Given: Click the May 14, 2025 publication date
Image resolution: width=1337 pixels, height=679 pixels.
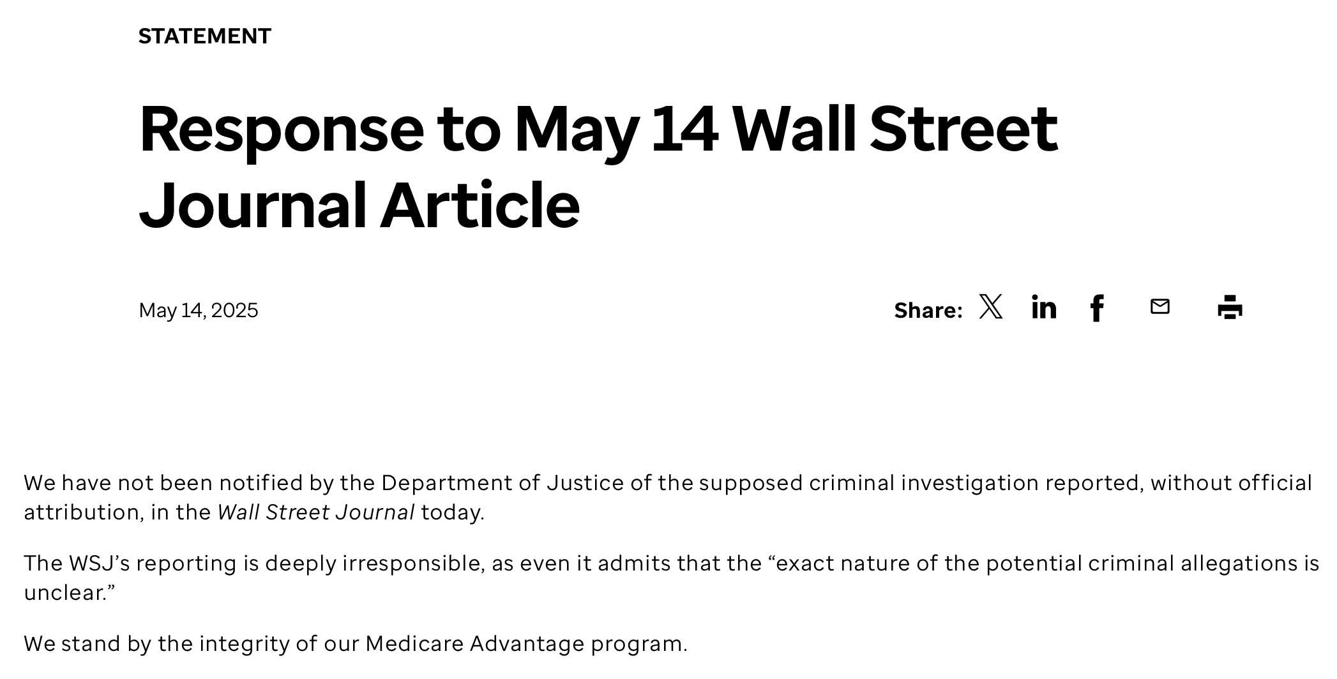Looking at the screenshot, I should [199, 311].
